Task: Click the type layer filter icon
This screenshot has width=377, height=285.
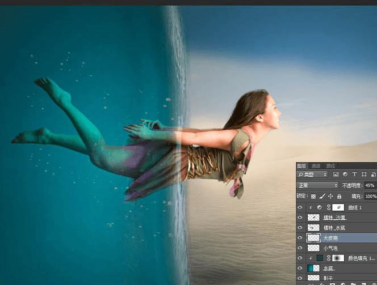Action: point(354,175)
